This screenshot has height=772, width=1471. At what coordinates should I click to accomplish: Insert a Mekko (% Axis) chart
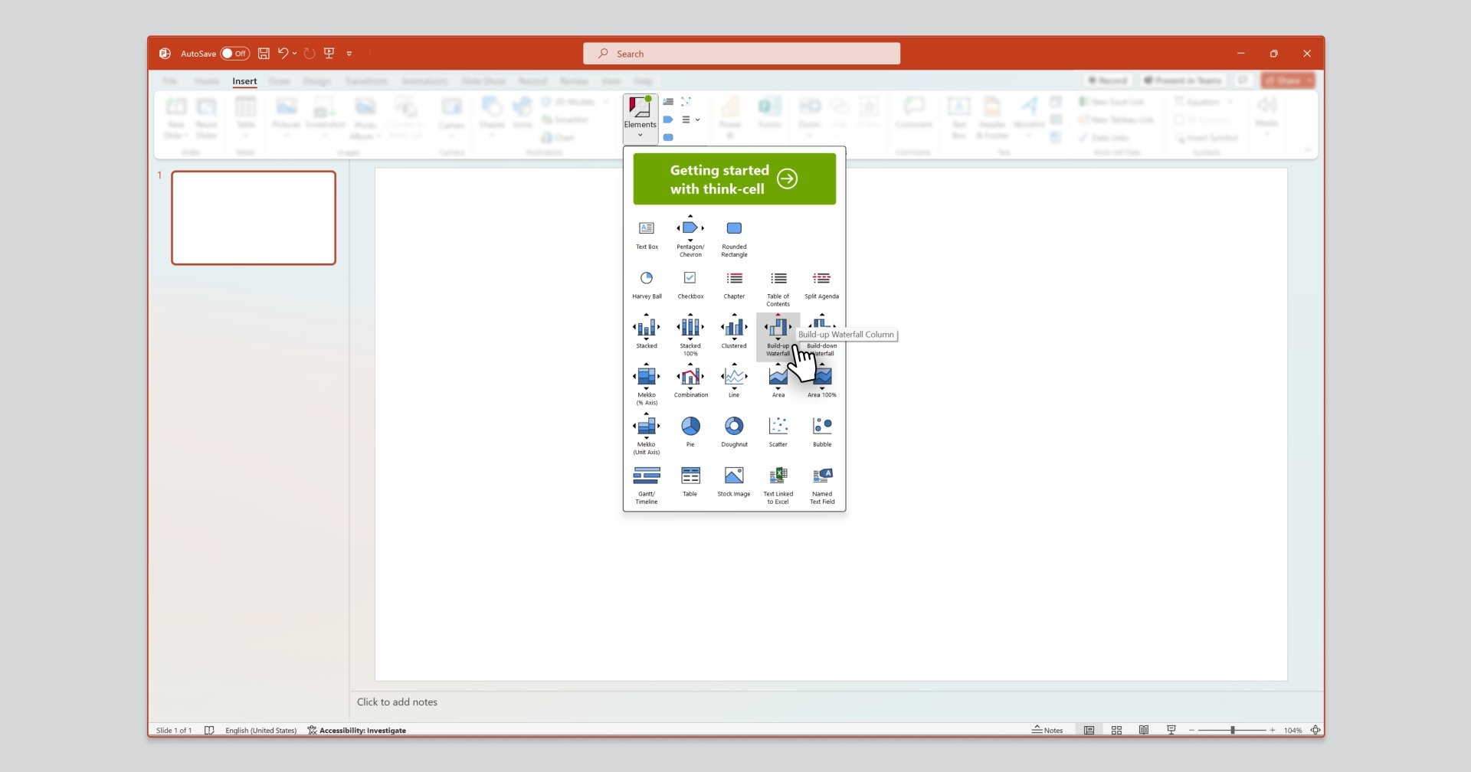tap(647, 384)
